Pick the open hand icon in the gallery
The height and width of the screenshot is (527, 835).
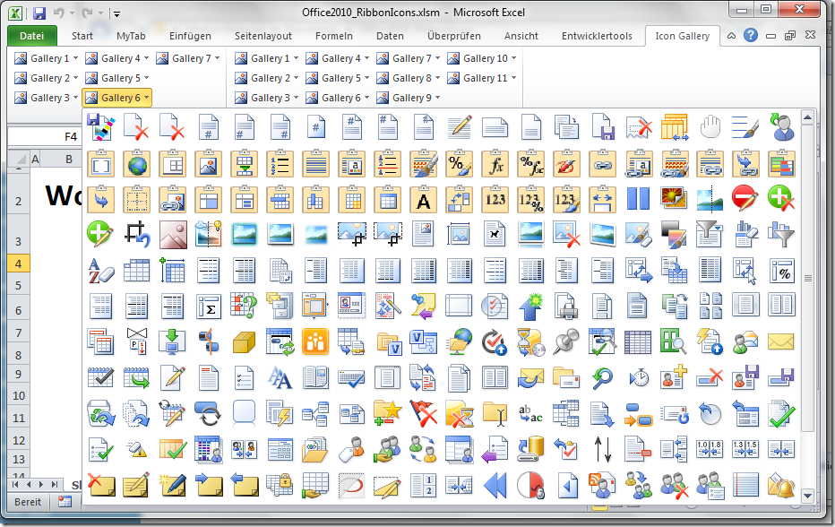click(710, 127)
